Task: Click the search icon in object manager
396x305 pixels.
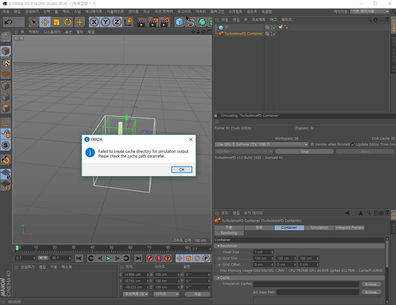Action: point(370,20)
